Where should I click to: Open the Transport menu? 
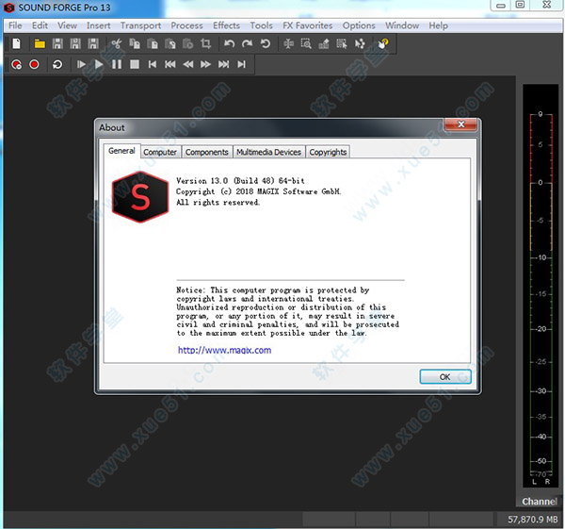pyautogui.click(x=141, y=25)
